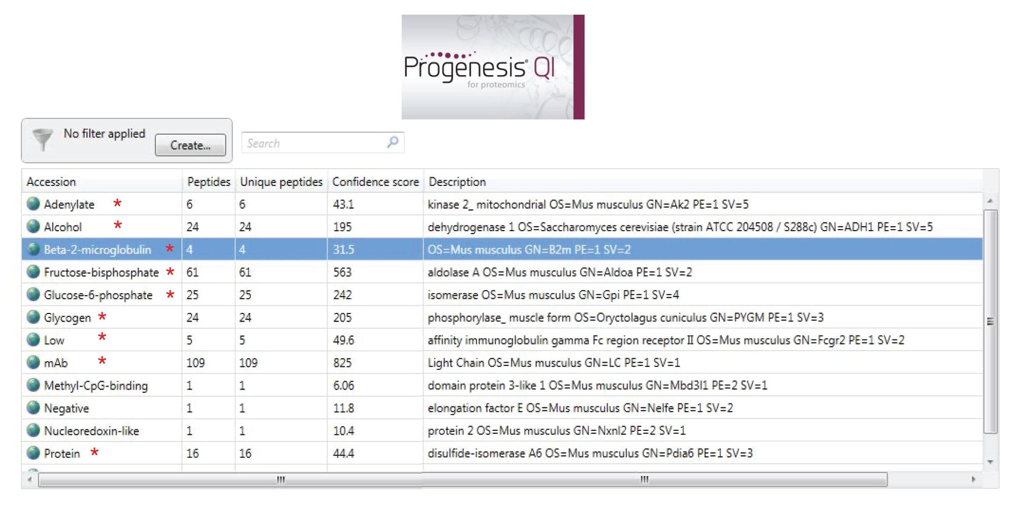
Task: Select the Alcohol accession row
Action: [x=502, y=226]
